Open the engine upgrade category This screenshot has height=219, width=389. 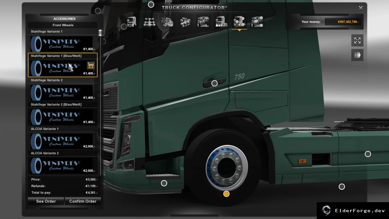(167, 22)
